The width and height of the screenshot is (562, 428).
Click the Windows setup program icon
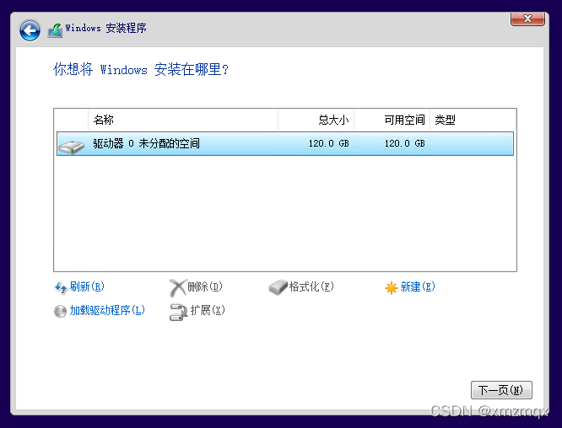coord(55,30)
